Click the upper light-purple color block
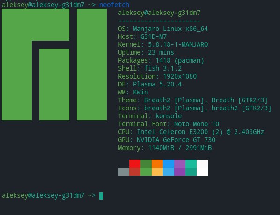The image size is (280, 215). tap(180, 164)
